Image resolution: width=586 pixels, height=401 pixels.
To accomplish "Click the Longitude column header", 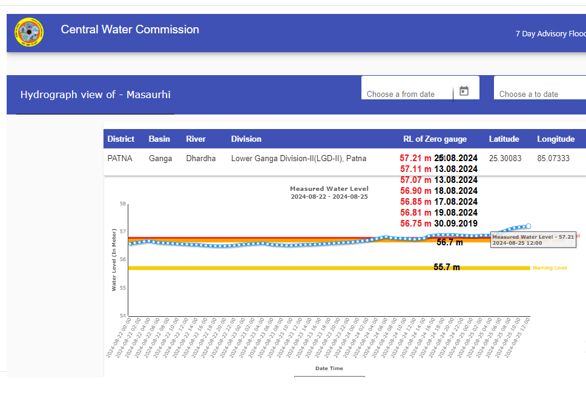I will tap(556, 139).
